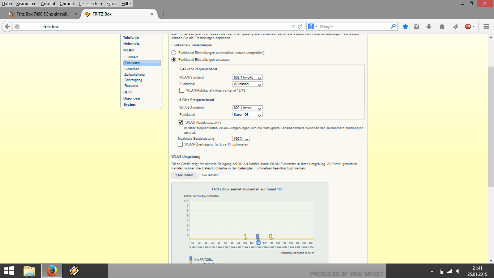
Task: Uncheck WLAN-Koexistenz aktiv
Action: [180, 123]
